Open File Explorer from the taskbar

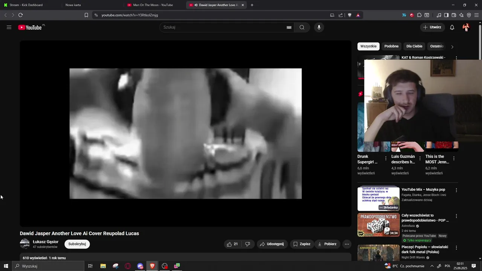[x=103, y=266]
